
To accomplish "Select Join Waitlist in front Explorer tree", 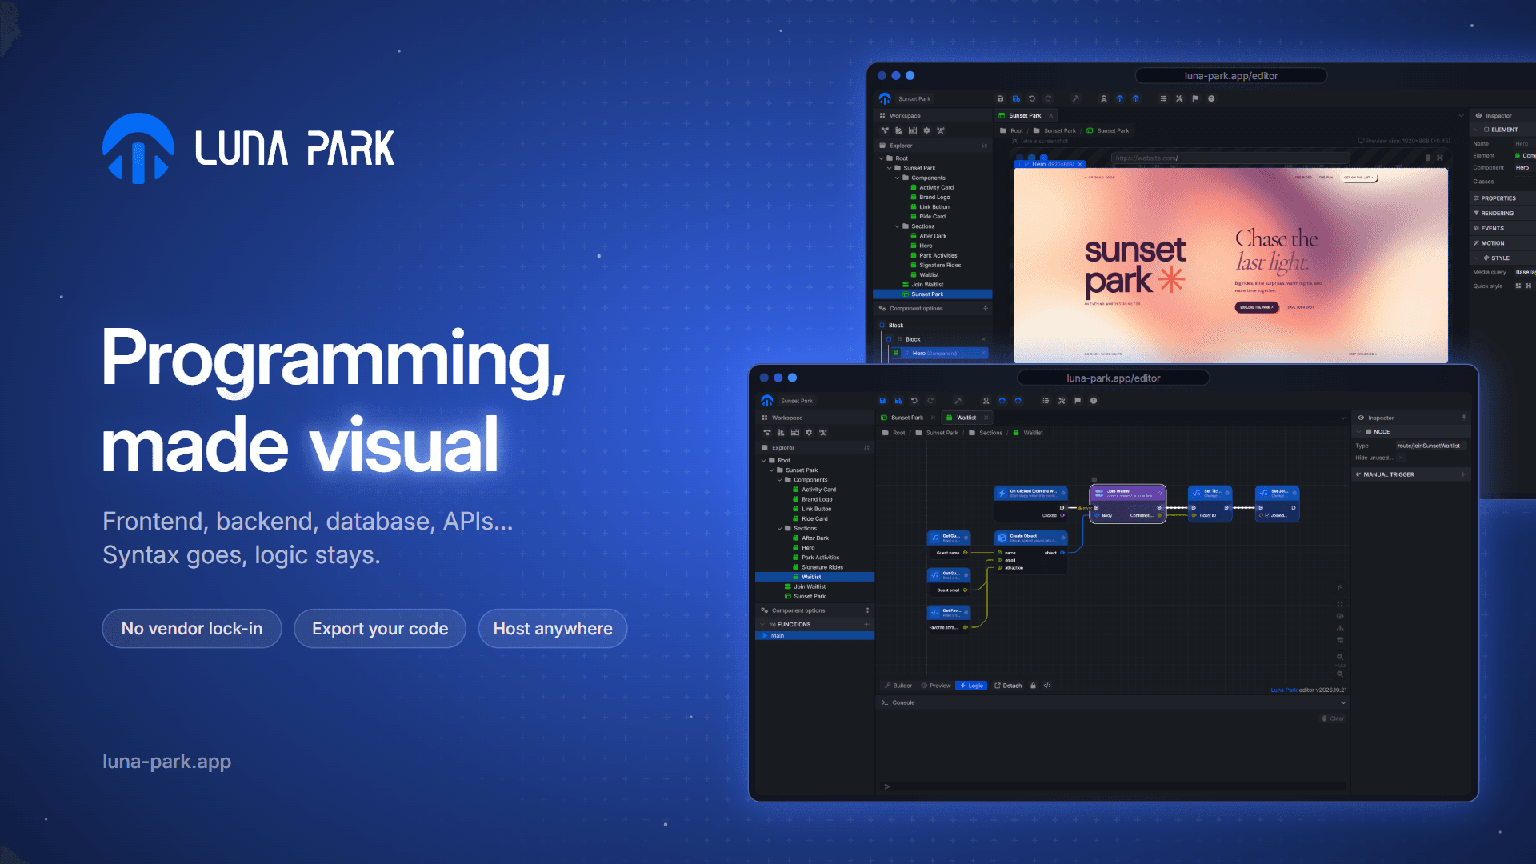I will click(810, 586).
